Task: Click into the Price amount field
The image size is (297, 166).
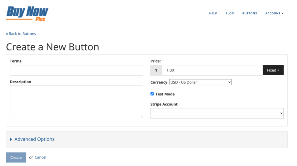Action: [212, 70]
